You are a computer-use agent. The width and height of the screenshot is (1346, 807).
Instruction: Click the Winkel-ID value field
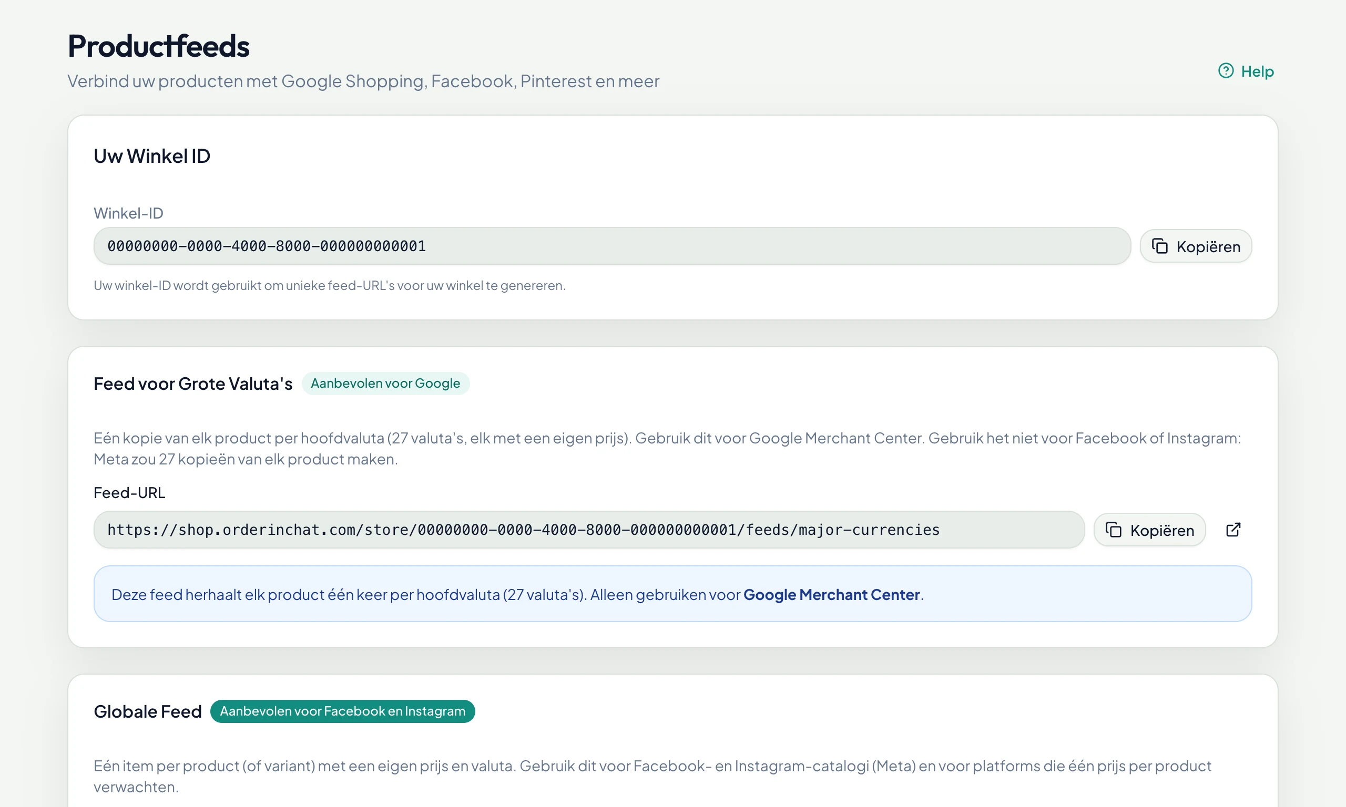pos(612,246)
